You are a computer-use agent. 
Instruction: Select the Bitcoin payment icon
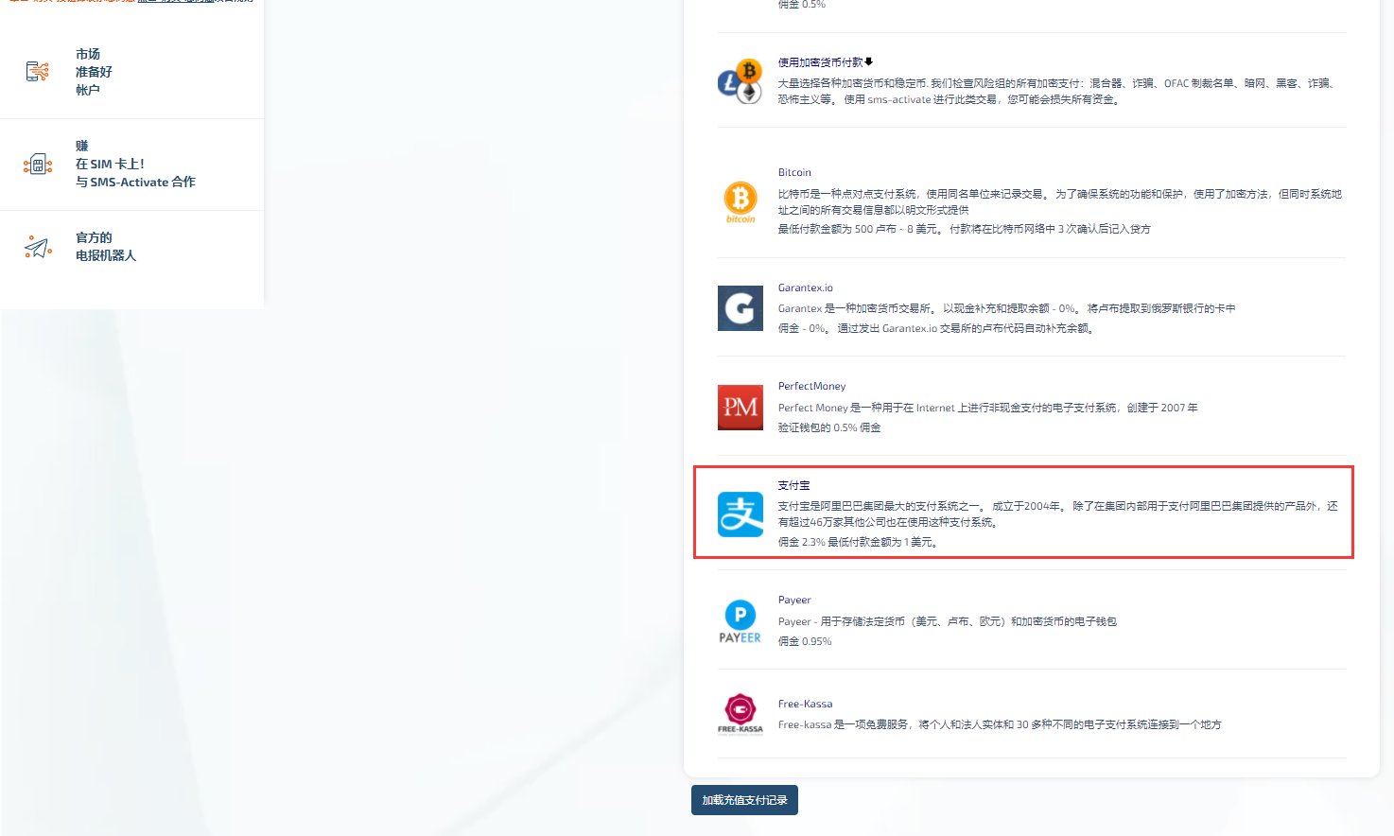741,201
